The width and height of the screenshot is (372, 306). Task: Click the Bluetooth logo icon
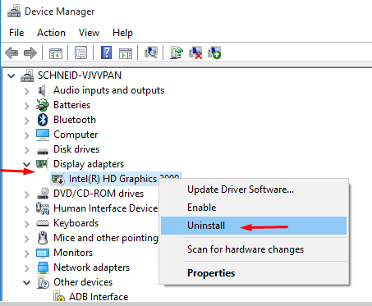(43, 120)
